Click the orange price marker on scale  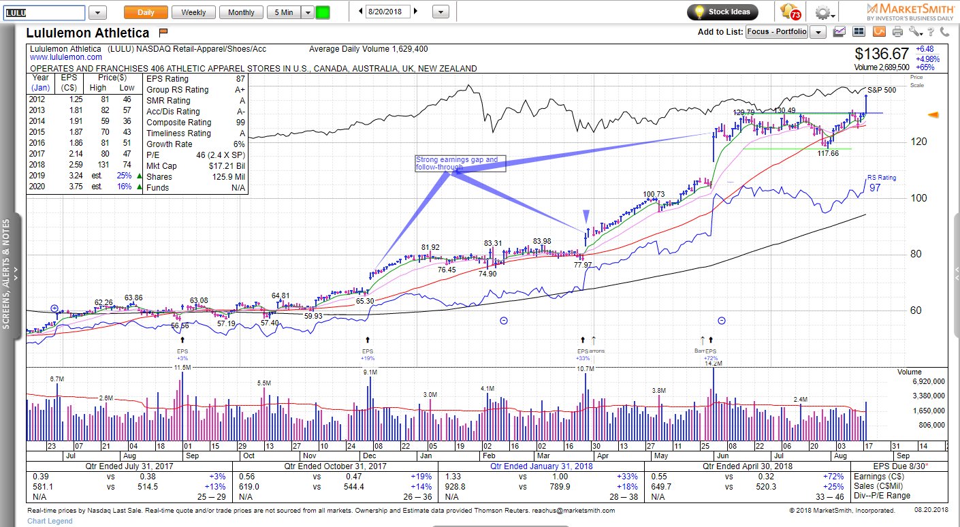(x=934, y=115)
